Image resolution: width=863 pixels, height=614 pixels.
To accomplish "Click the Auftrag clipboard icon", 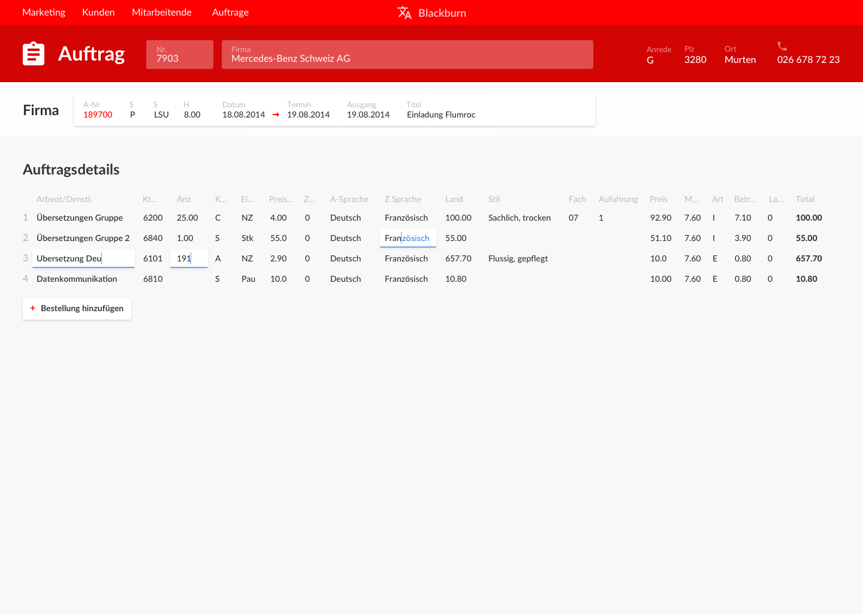I will coord(34,53).
